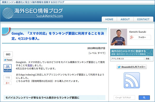Click the 登録 subscribe button
This screenshot has width=155, height=102.
click(148, 59)
